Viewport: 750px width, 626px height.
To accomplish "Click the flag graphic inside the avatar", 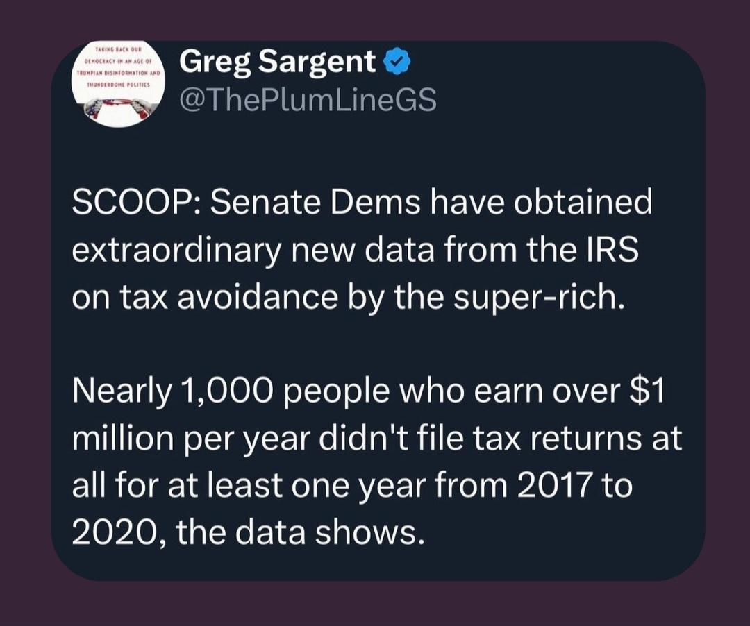I will (118, 108).
